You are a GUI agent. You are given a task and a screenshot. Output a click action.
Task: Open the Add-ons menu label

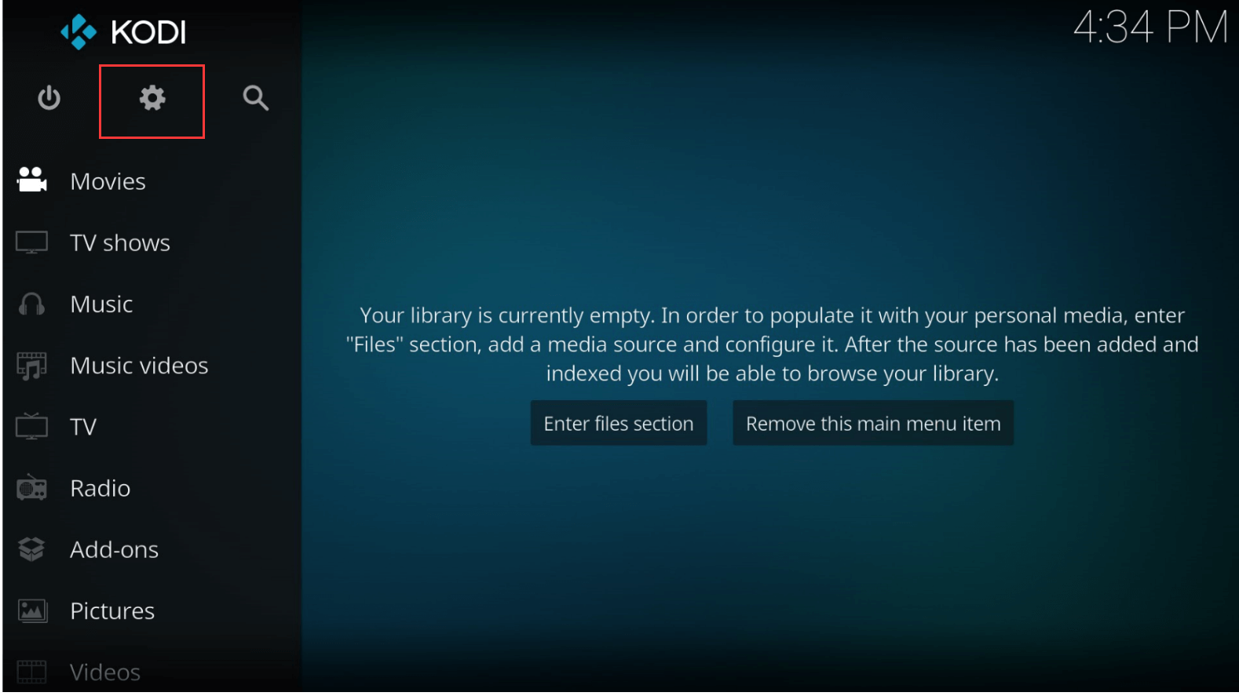(115, 549)
